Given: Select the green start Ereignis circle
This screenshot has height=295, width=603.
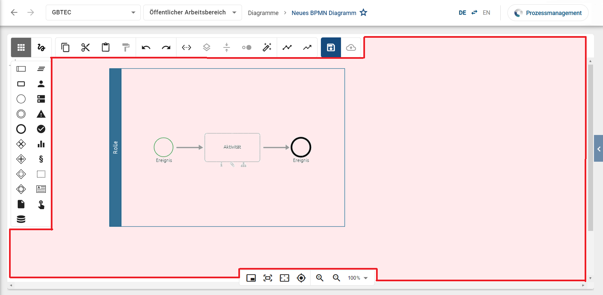Looking at the screenshot, I should pyautogui.click(x=163, y=147).
